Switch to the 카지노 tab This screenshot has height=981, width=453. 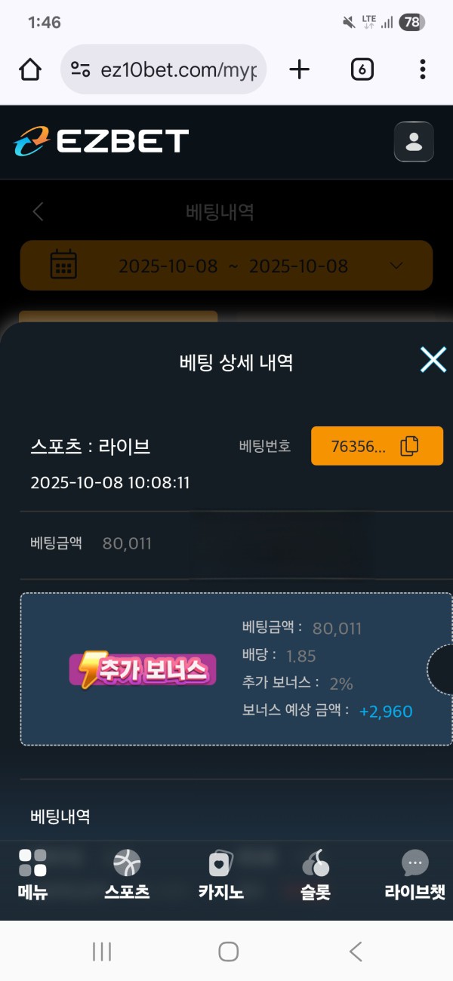click(x=220, y=875)
